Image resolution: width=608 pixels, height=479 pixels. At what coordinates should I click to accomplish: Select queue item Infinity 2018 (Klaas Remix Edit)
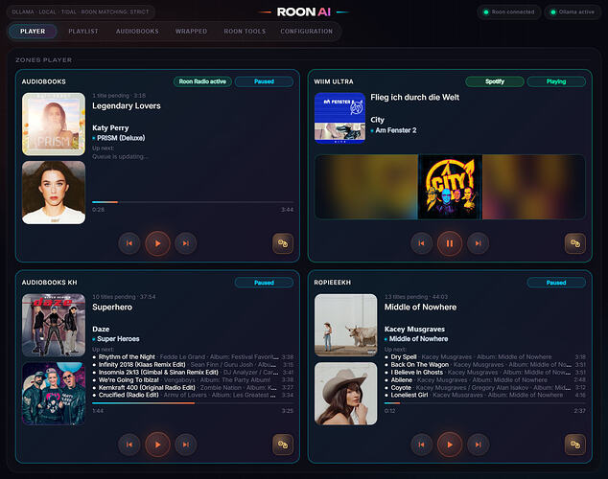pos(193,365)
